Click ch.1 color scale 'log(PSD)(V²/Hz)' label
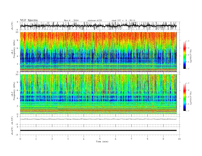202x156 pixels. point(191,56)
